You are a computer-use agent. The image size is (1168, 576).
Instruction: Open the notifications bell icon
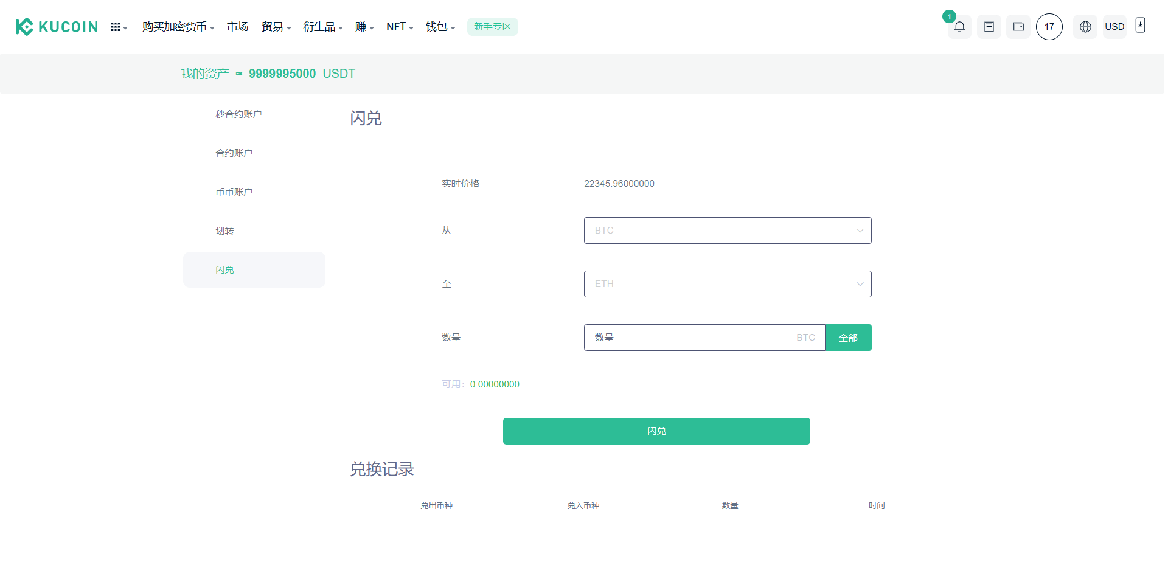point(959,27)
